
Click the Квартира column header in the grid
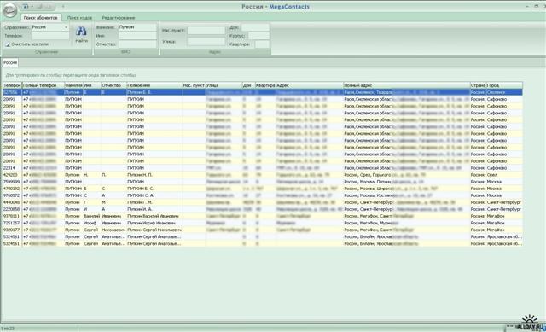[x=265, y=85]
